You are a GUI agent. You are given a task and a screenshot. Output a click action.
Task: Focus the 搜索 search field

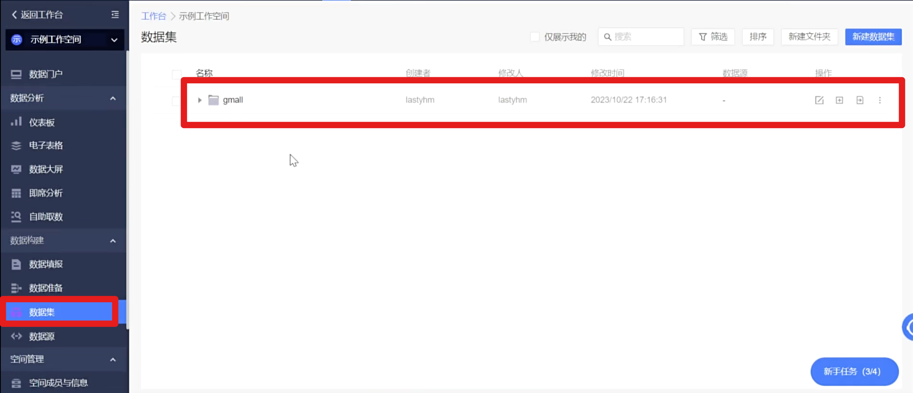coord(641,37)
